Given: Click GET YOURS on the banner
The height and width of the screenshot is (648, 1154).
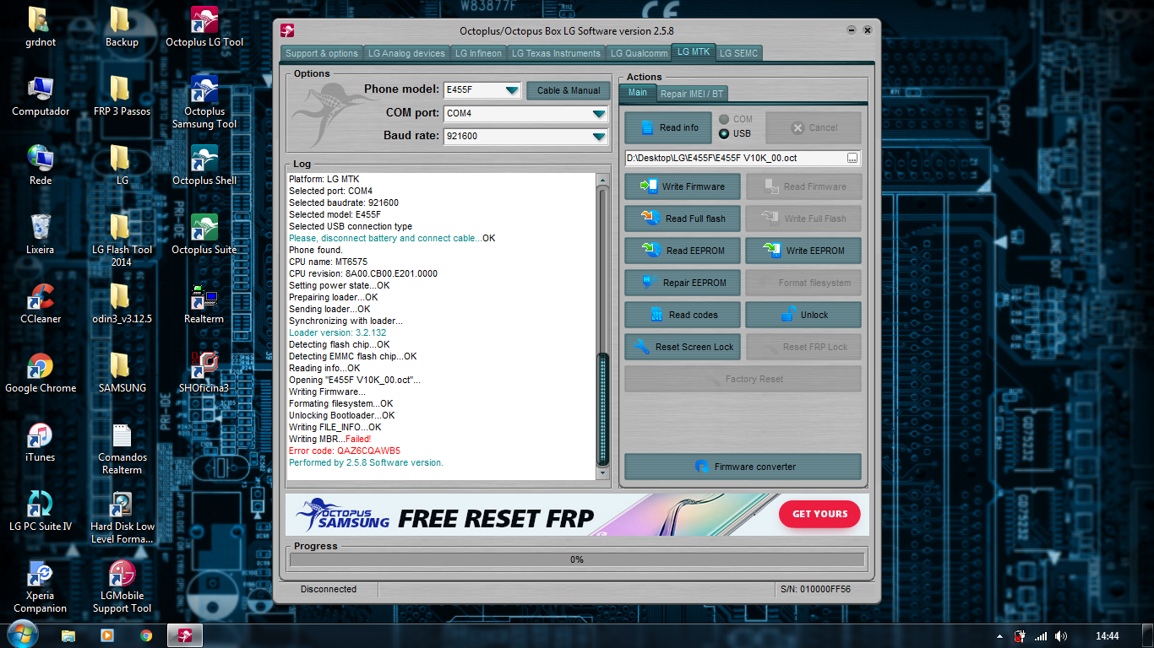Looking at the screenshot, I should click(819, 514).
